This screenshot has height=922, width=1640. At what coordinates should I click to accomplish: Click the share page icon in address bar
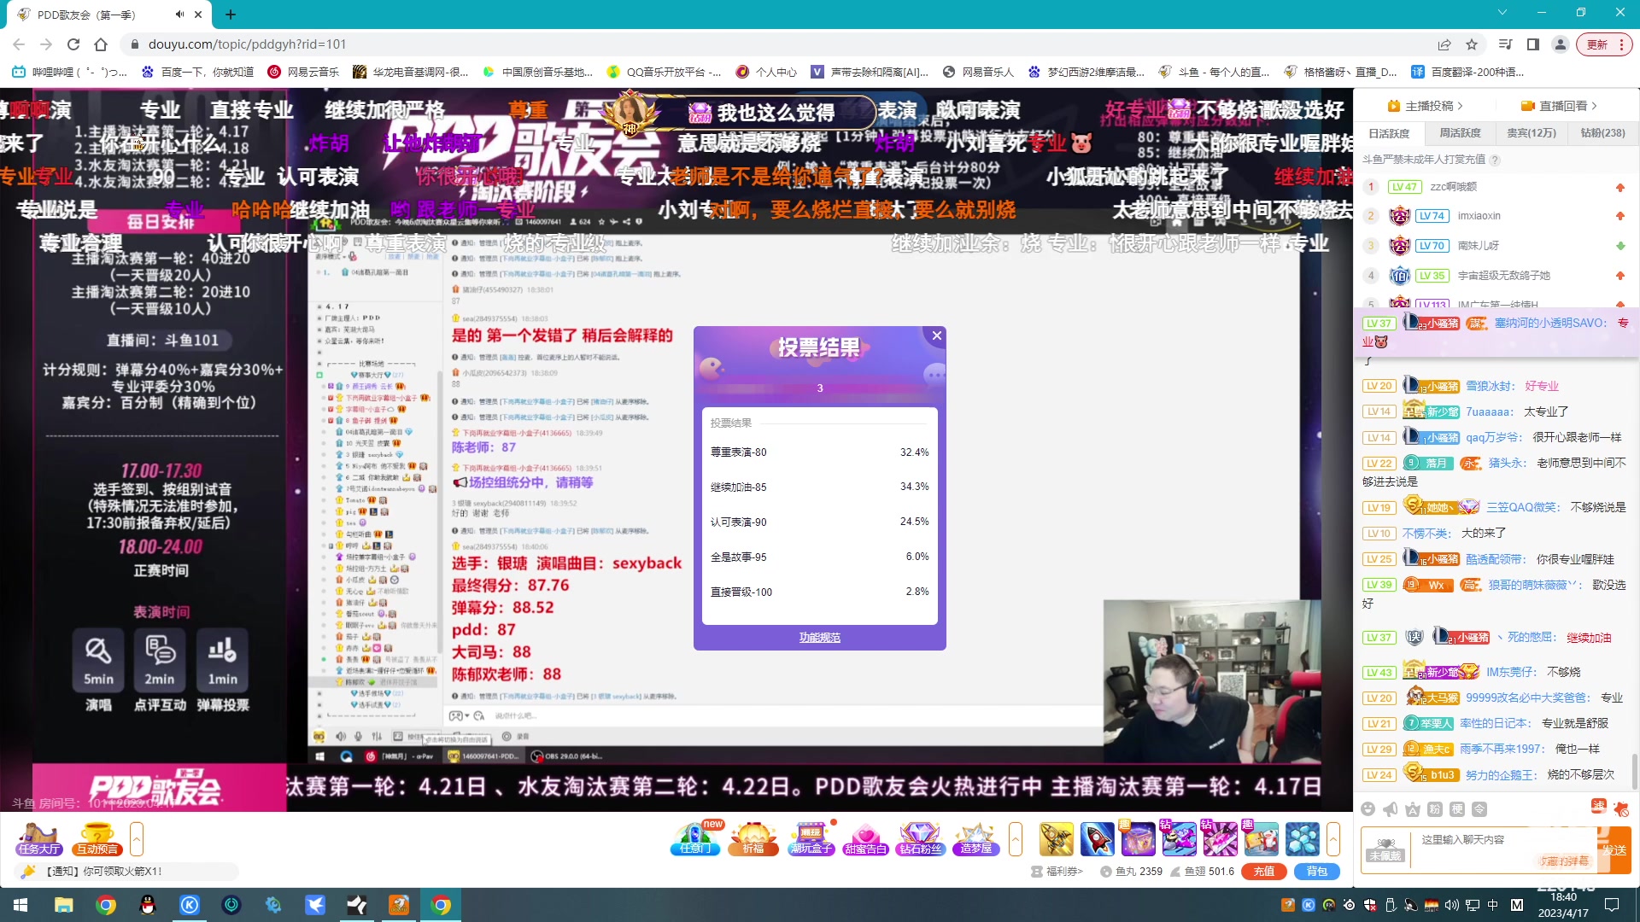tap(1444, 44)
